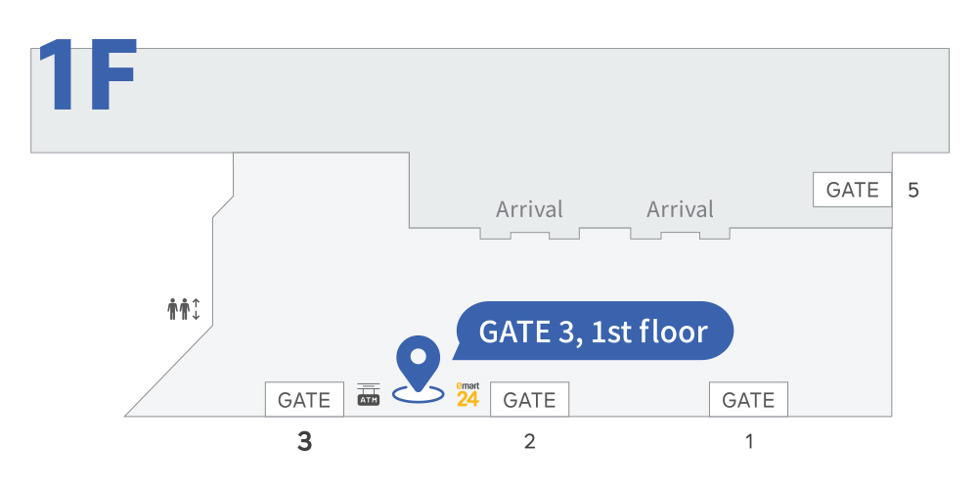Click the blue ring beneath the pin
The width and height of the screenshot is (978, 489).
[x=419, y=393]
